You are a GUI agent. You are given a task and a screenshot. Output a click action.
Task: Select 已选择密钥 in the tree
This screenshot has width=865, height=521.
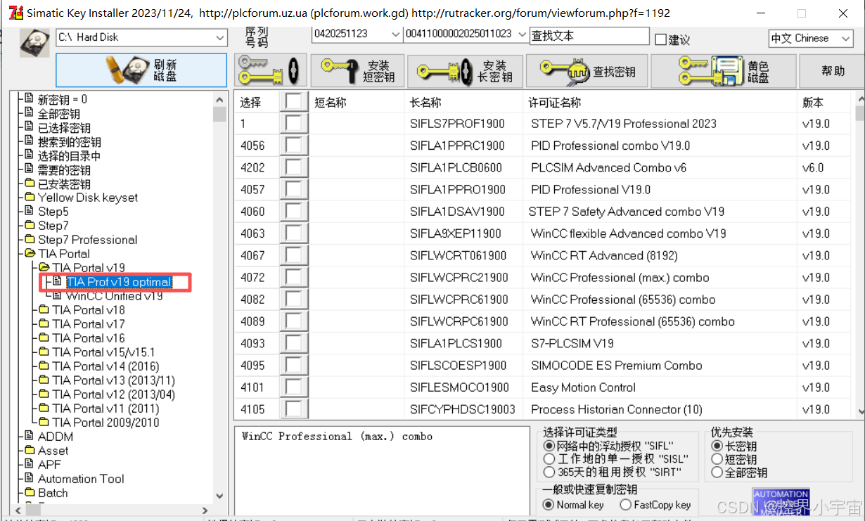tap(64, 127)
